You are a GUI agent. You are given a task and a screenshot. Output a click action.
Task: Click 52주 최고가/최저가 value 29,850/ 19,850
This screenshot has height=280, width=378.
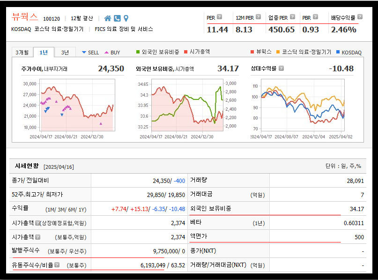pos(166,195)
